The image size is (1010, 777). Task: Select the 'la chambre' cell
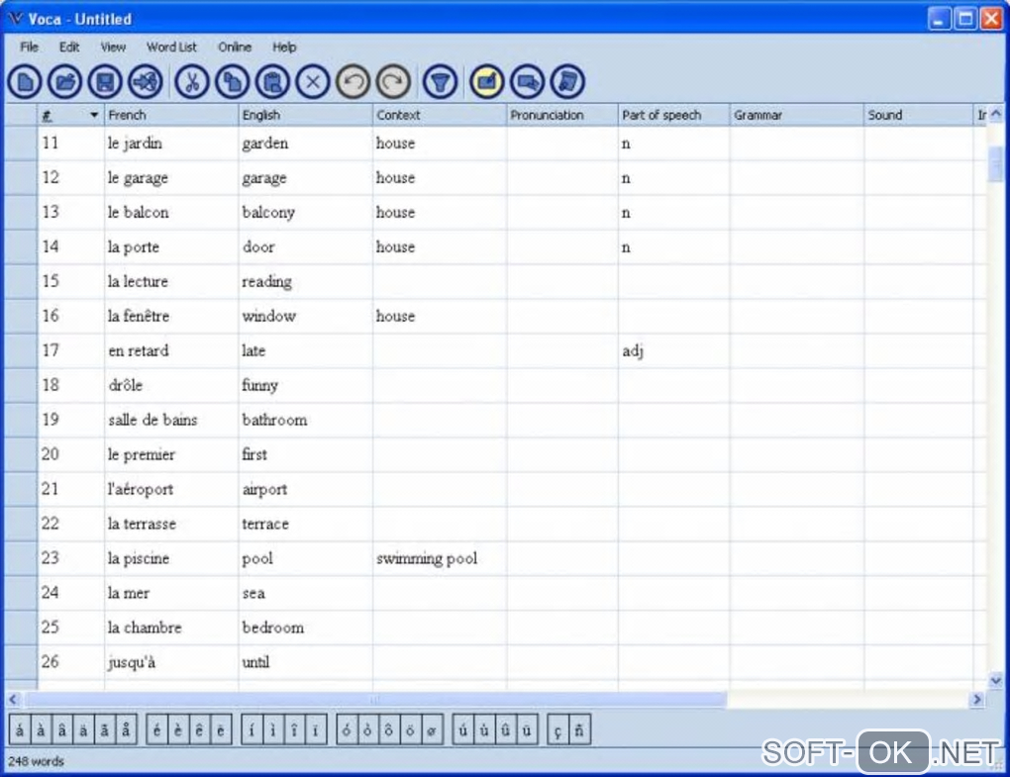click(171, 627)
